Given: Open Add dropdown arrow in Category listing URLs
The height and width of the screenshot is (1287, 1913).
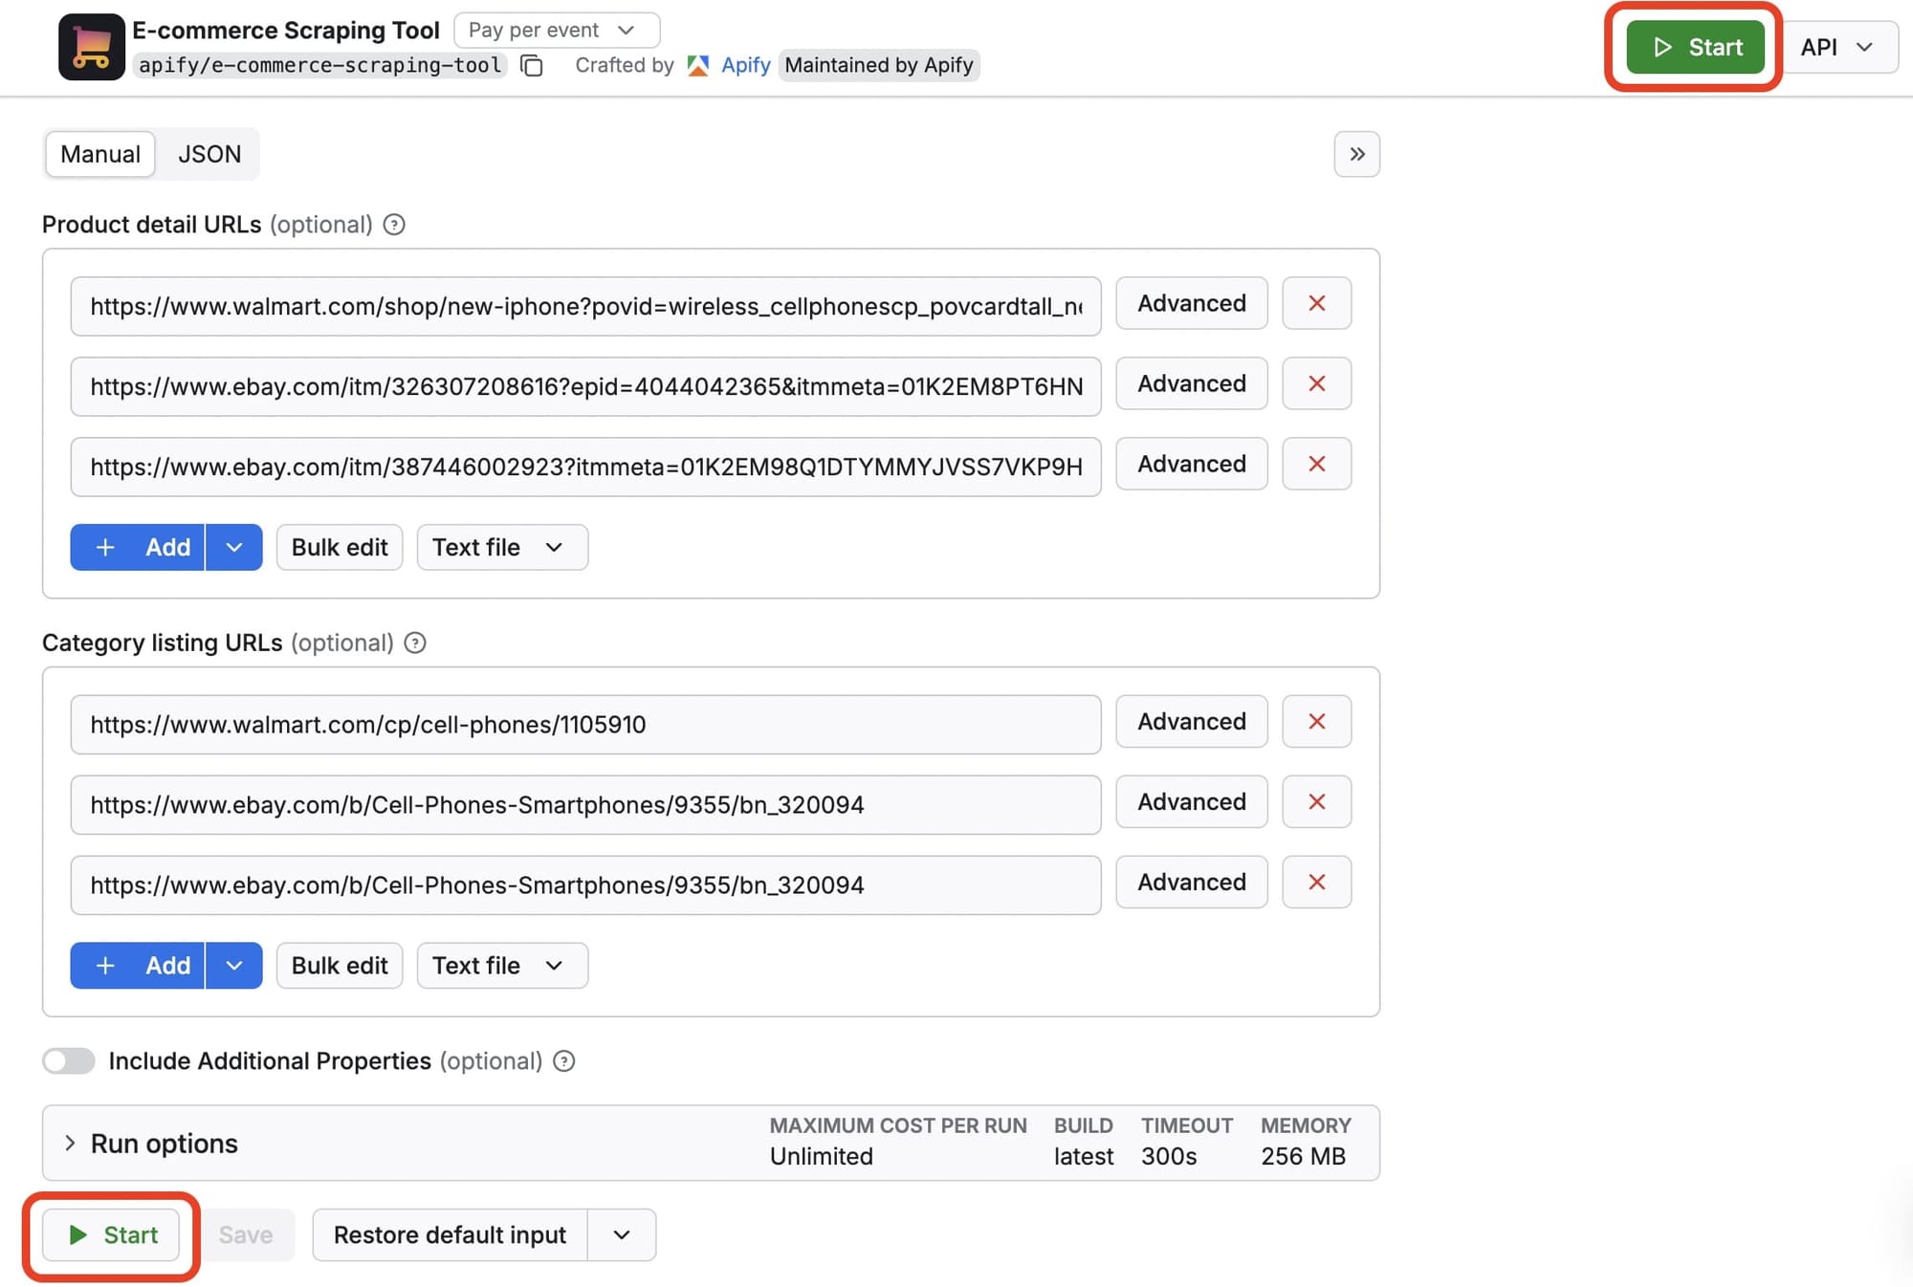Looking at the screenshot, I should 234,966.
